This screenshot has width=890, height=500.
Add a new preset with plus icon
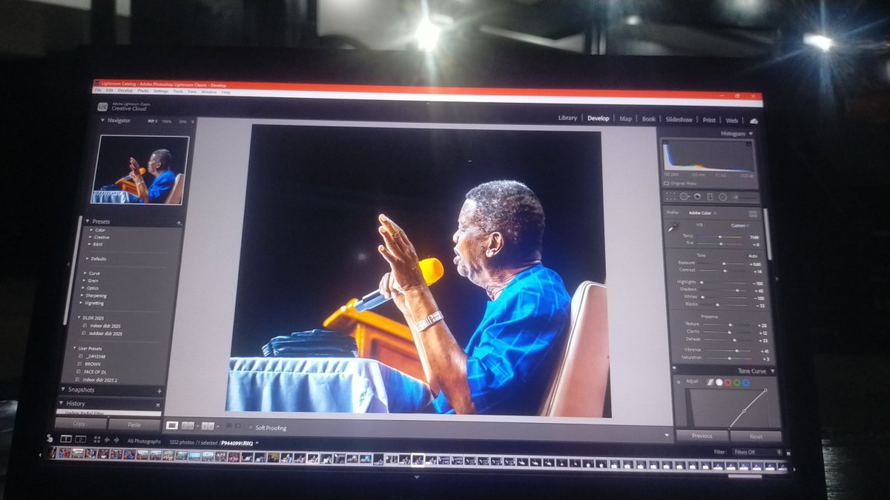click(179, 222)
